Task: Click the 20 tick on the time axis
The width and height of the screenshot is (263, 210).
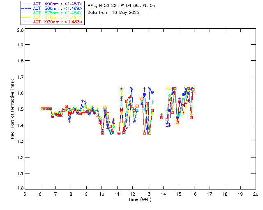Action: coord(256,194)
